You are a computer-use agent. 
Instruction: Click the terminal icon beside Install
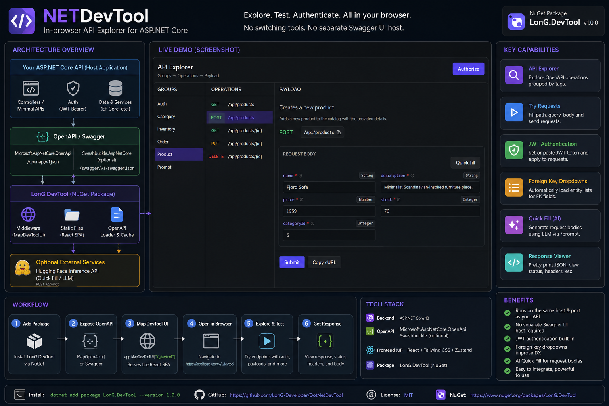pos(19,395)
